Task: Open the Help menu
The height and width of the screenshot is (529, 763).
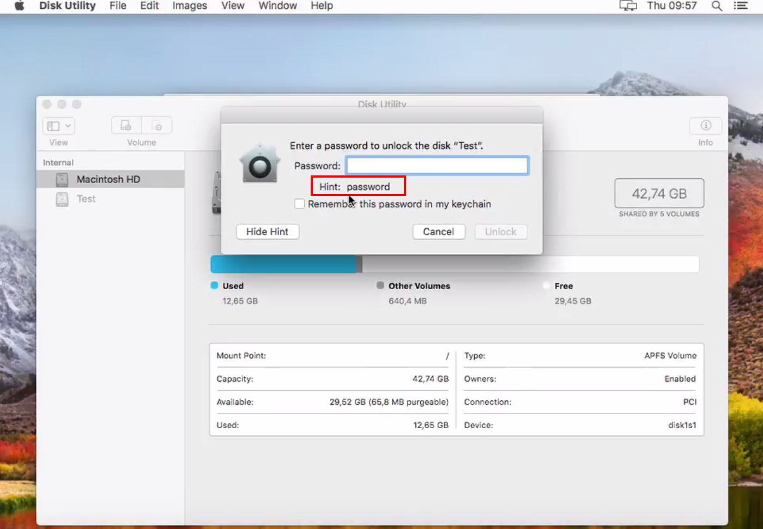Action: click(322, 6)
